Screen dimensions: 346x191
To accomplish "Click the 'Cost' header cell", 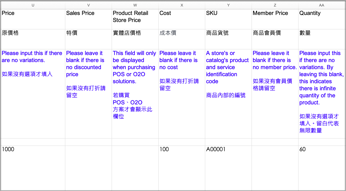I will tap(182, 19).
